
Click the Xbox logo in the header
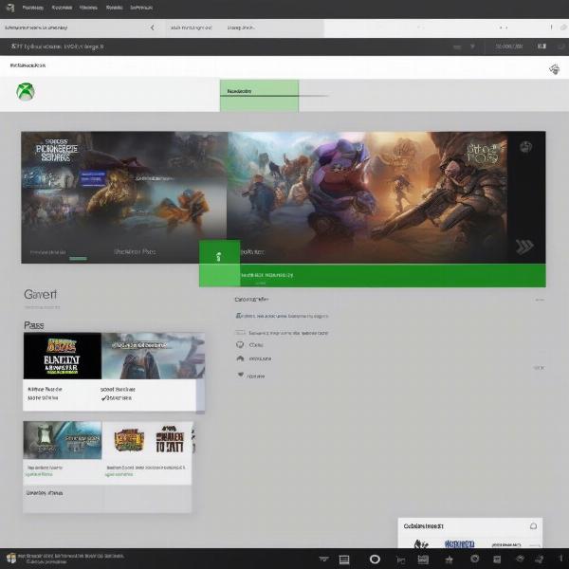click(x=26, y=91)
